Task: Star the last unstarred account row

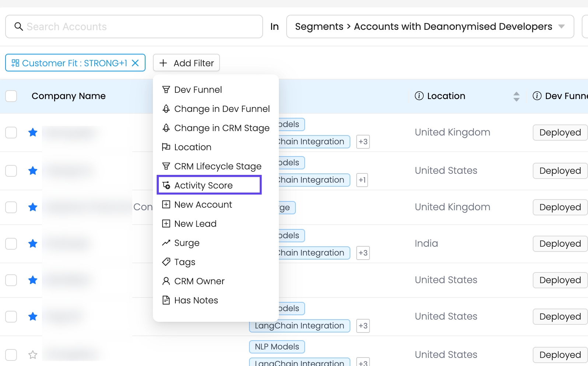Action: pyautogui.click(x=33, y=355)
